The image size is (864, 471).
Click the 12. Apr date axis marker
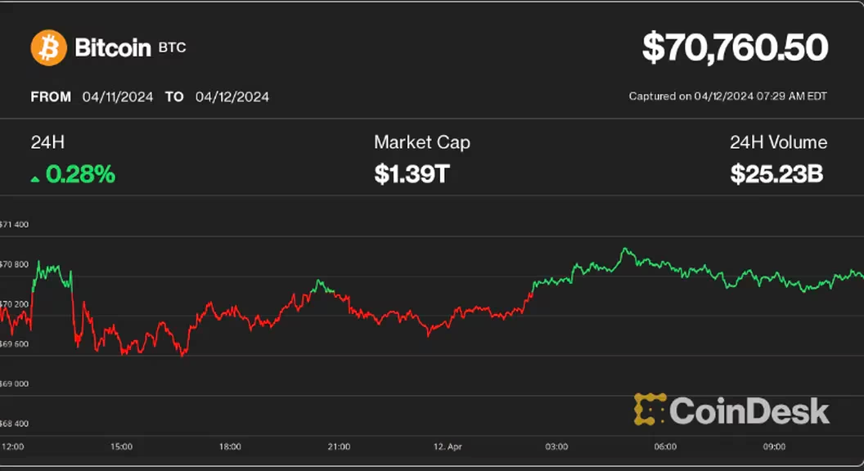448,446
